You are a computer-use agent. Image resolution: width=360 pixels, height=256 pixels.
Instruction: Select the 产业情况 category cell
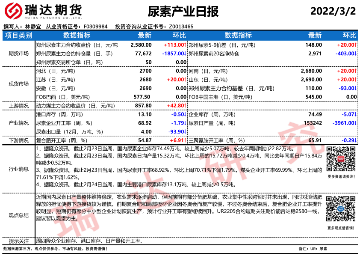pyautogui.click(x=18, y=123)
